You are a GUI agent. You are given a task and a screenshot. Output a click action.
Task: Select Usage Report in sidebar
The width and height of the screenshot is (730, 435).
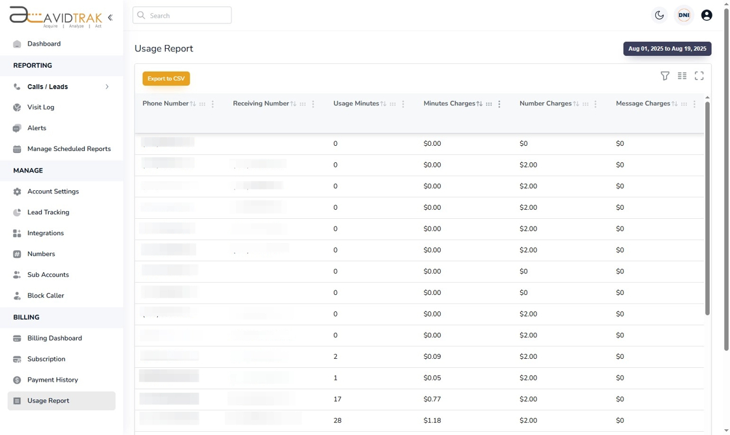click(61, 400)
